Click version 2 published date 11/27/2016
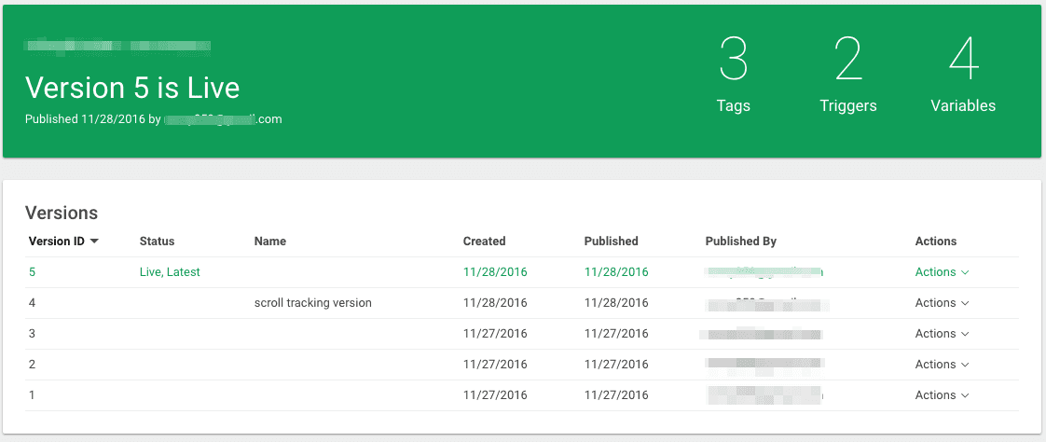Image resolution: width=1046 pixels, height=442 pixels. tap(616, 364)
